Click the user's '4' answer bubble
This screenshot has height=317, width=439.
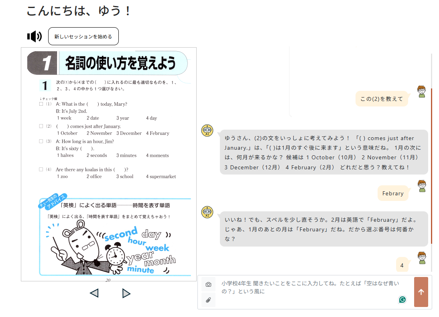pos(402,265)
